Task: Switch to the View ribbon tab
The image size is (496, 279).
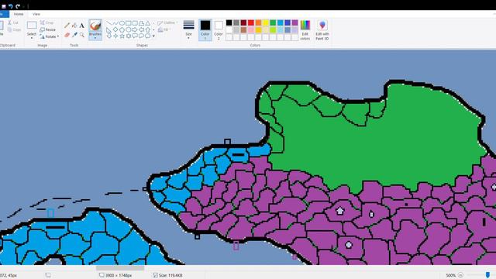Action: click(x=36, y=14)
